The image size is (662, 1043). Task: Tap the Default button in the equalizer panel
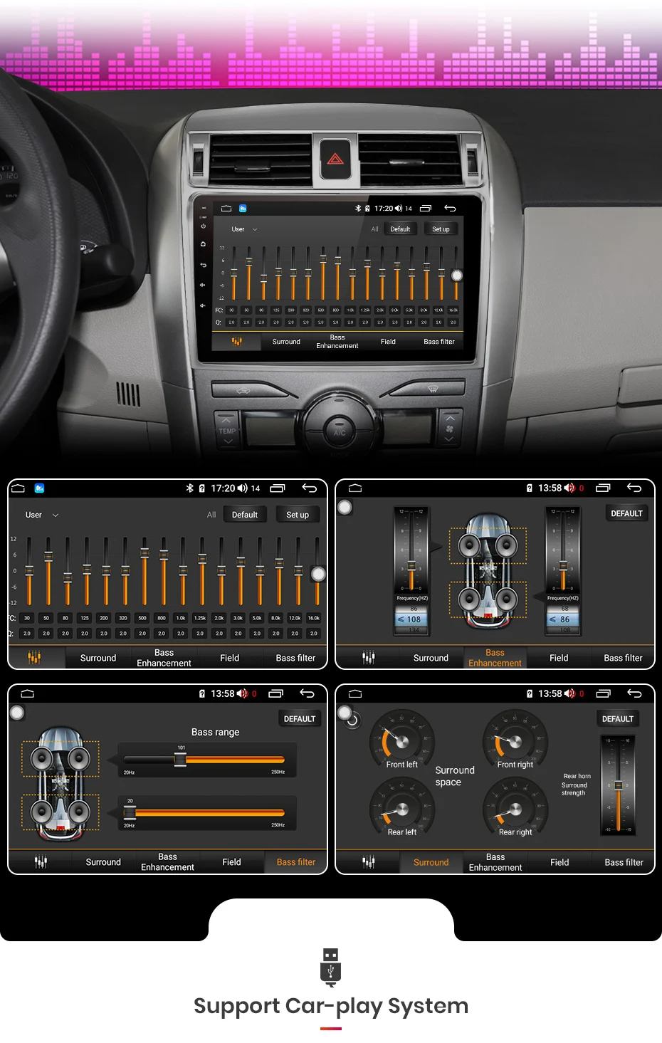pyautogui.click(x=245, y=515)
